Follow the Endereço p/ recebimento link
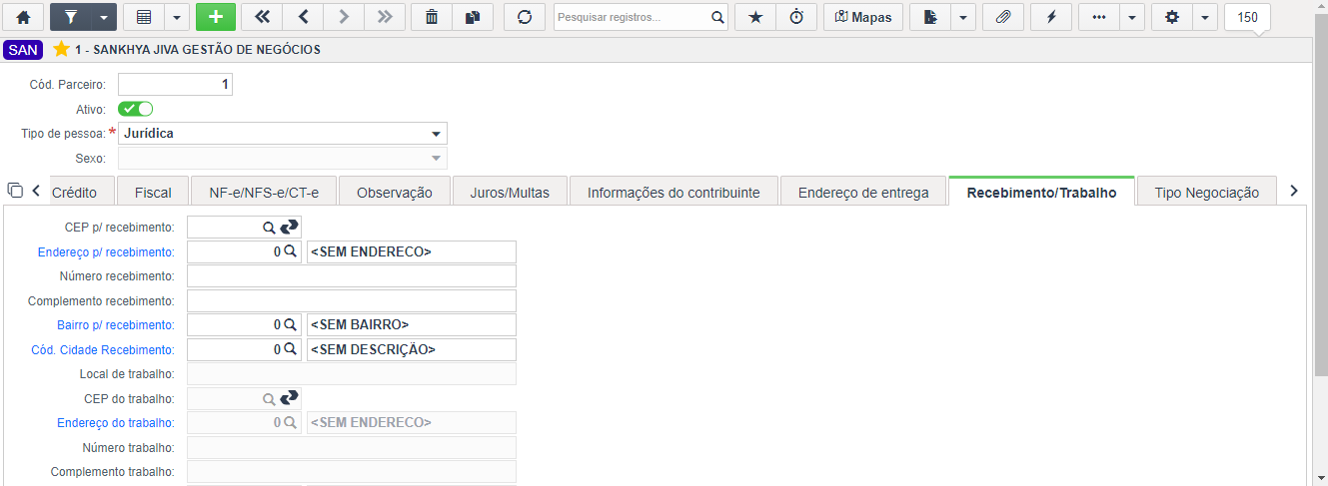The width and height of the screenshot is (1328, 486). click(x=106, y=252)
